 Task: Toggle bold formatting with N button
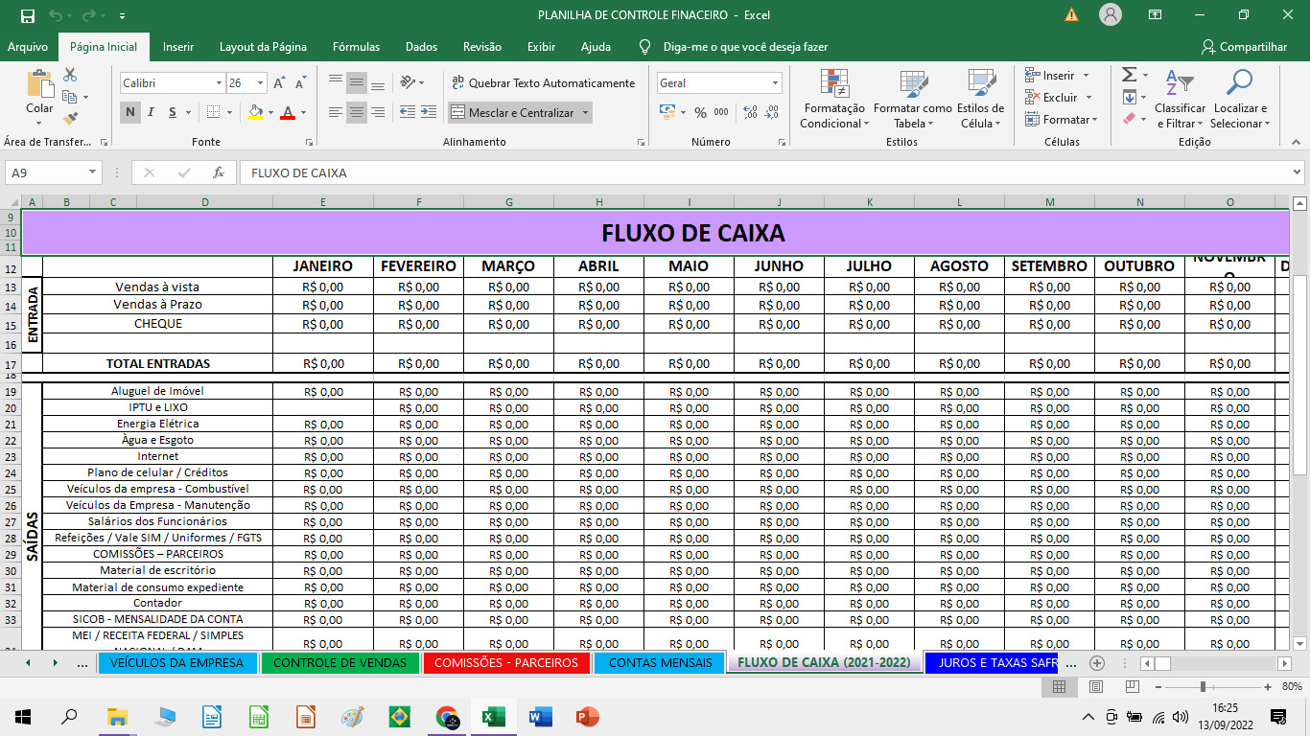coord(130,112)
